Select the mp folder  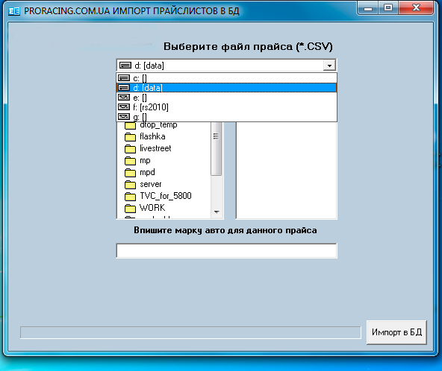click(137, 160)
